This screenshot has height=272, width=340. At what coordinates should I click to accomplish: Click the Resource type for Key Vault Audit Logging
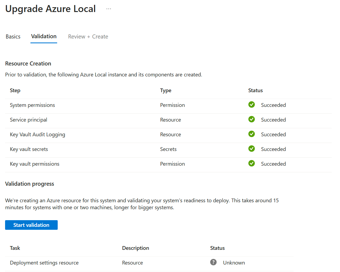(x=171, y=135)
